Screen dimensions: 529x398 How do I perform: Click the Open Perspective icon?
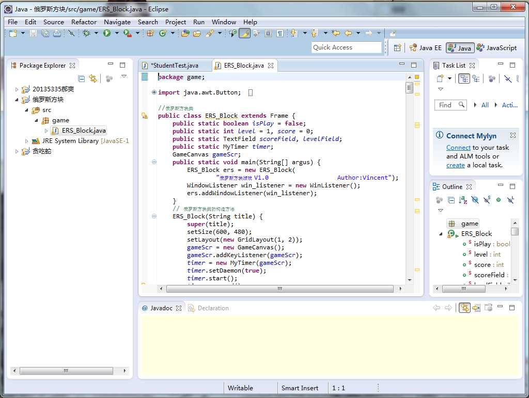397,47
